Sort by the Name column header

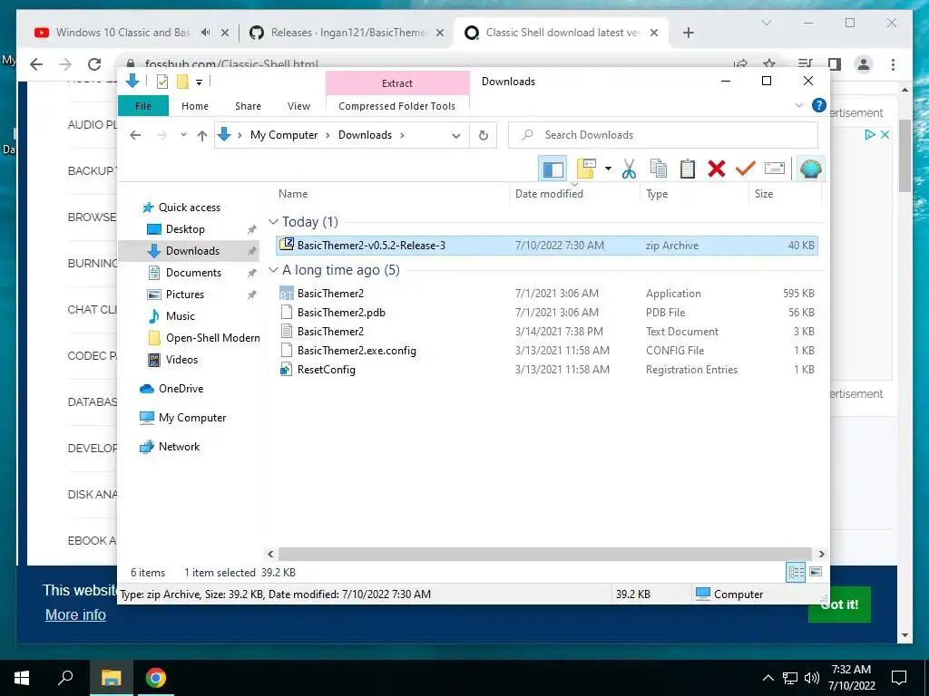tap(293, 194)
